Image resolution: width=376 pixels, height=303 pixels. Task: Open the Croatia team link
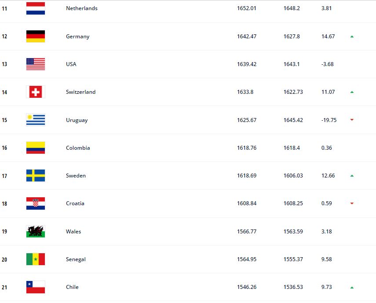click(75, 203)
